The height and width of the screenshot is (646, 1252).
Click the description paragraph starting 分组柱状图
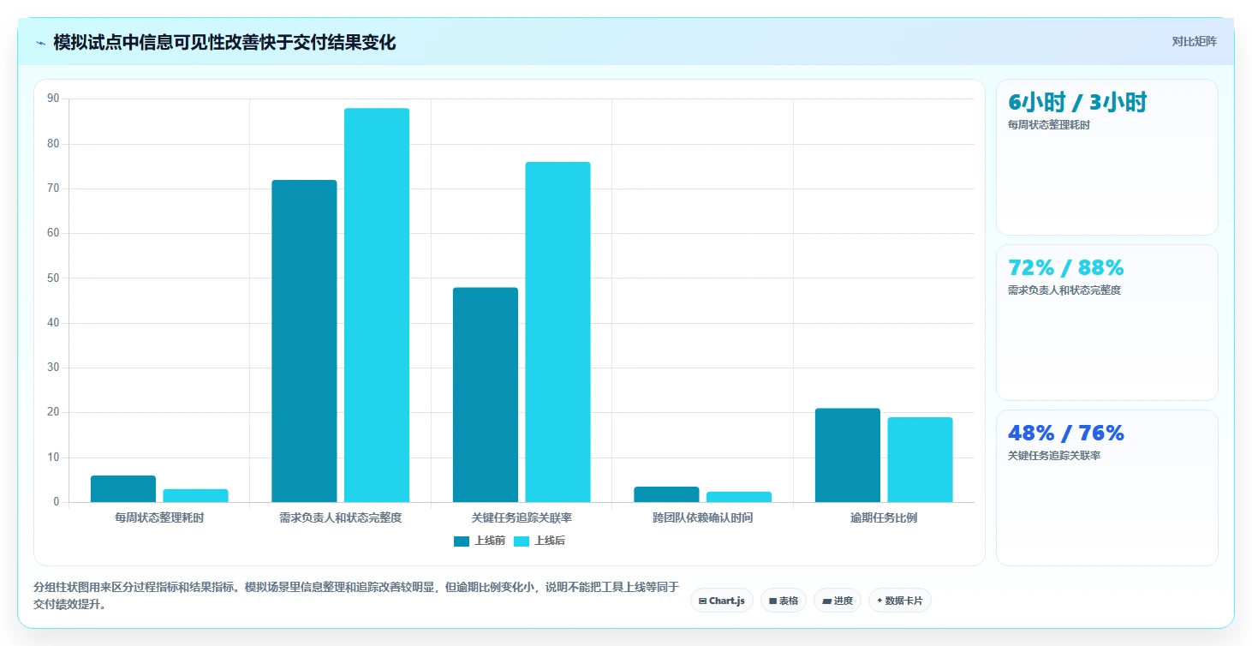click(356, 595)
